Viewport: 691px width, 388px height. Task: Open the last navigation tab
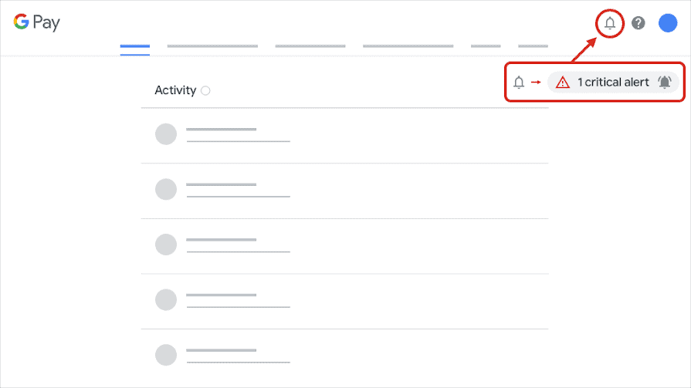click(533, 46)
